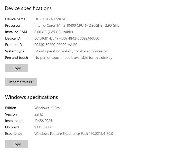Click the 64-bit operating system type text
The height and width of the screenshot is (152, 189).
[71, 51]
